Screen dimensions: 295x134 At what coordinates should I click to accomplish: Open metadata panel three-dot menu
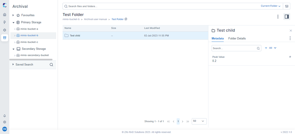[x=290, y=38]
